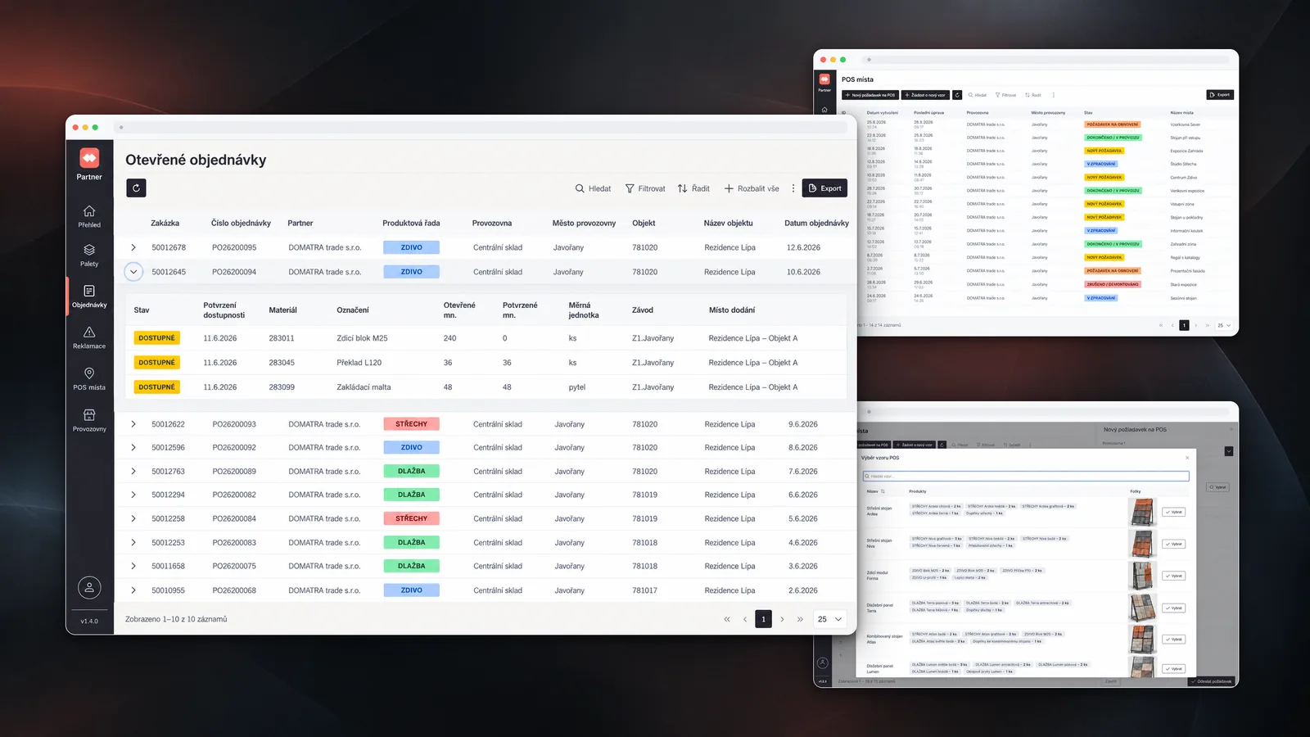This screenshot has height=737, width=1310.
Task: Expand order row 50012763
Action: tap(133, 472)
